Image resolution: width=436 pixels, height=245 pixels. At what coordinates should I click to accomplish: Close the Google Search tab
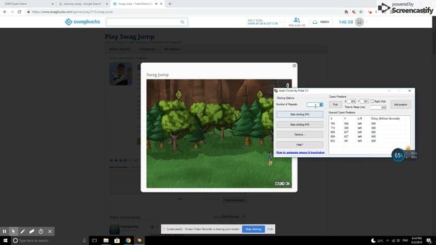[107, 4]
